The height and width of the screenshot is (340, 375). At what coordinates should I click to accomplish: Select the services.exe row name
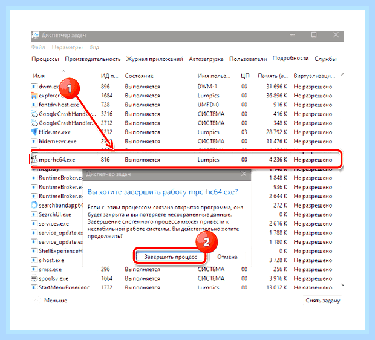(x=54, y=223)
